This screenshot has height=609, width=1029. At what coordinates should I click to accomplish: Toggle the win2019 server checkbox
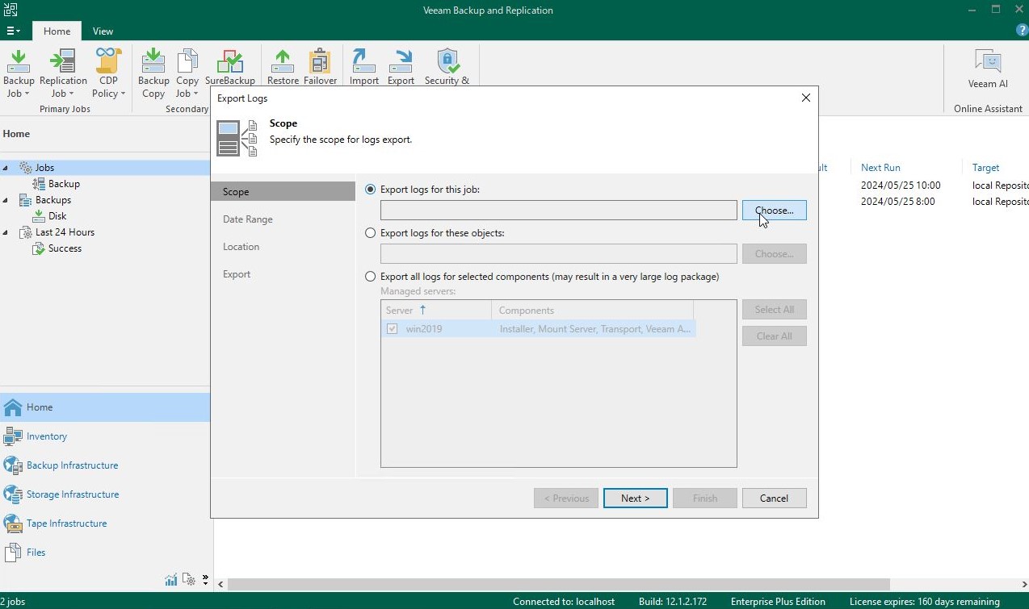(392, 329)
